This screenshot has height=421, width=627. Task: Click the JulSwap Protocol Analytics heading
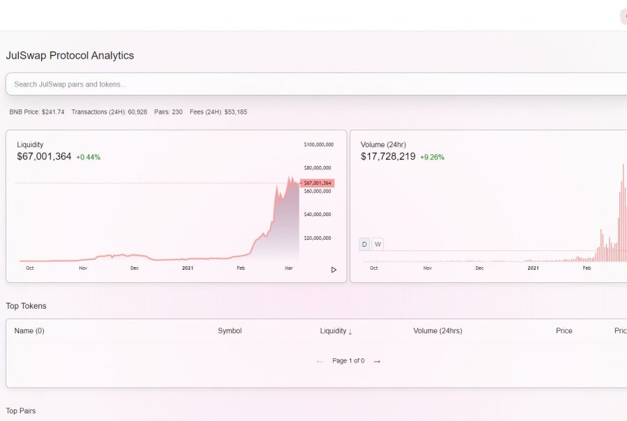(x=70, y=55)
